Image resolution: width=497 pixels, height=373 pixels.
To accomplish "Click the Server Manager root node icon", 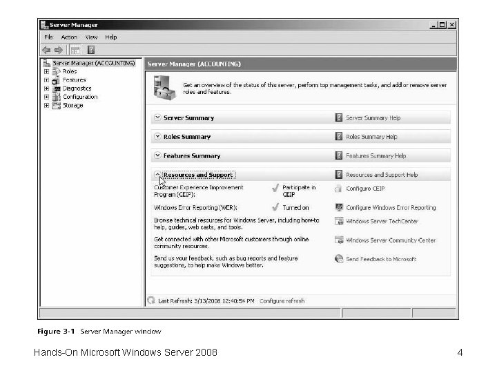I will coord(47,63).
